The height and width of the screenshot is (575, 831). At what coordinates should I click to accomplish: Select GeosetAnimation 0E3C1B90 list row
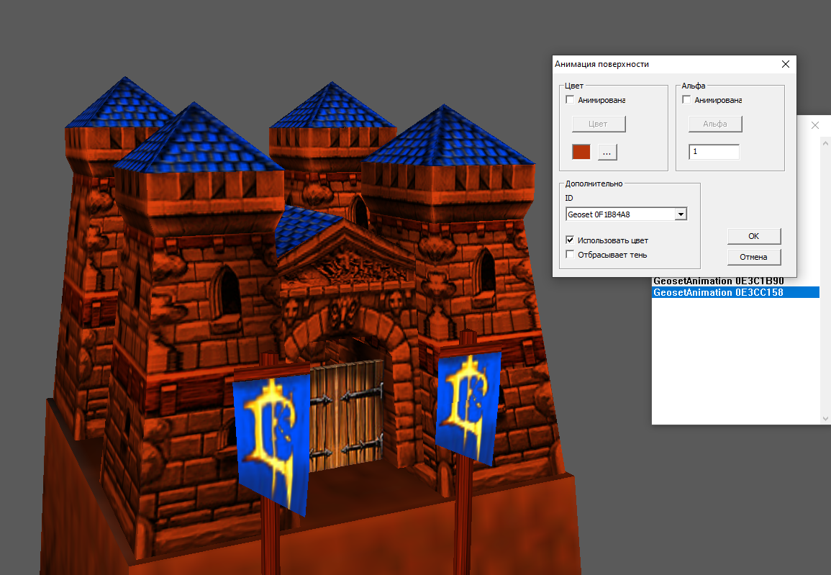pos(735,281)
